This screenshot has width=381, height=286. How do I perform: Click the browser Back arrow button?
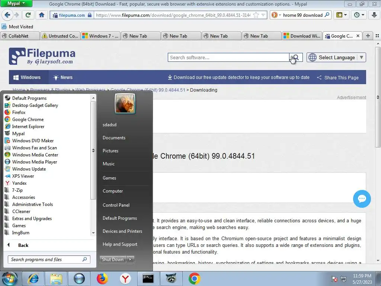click(x=7, y=15)
